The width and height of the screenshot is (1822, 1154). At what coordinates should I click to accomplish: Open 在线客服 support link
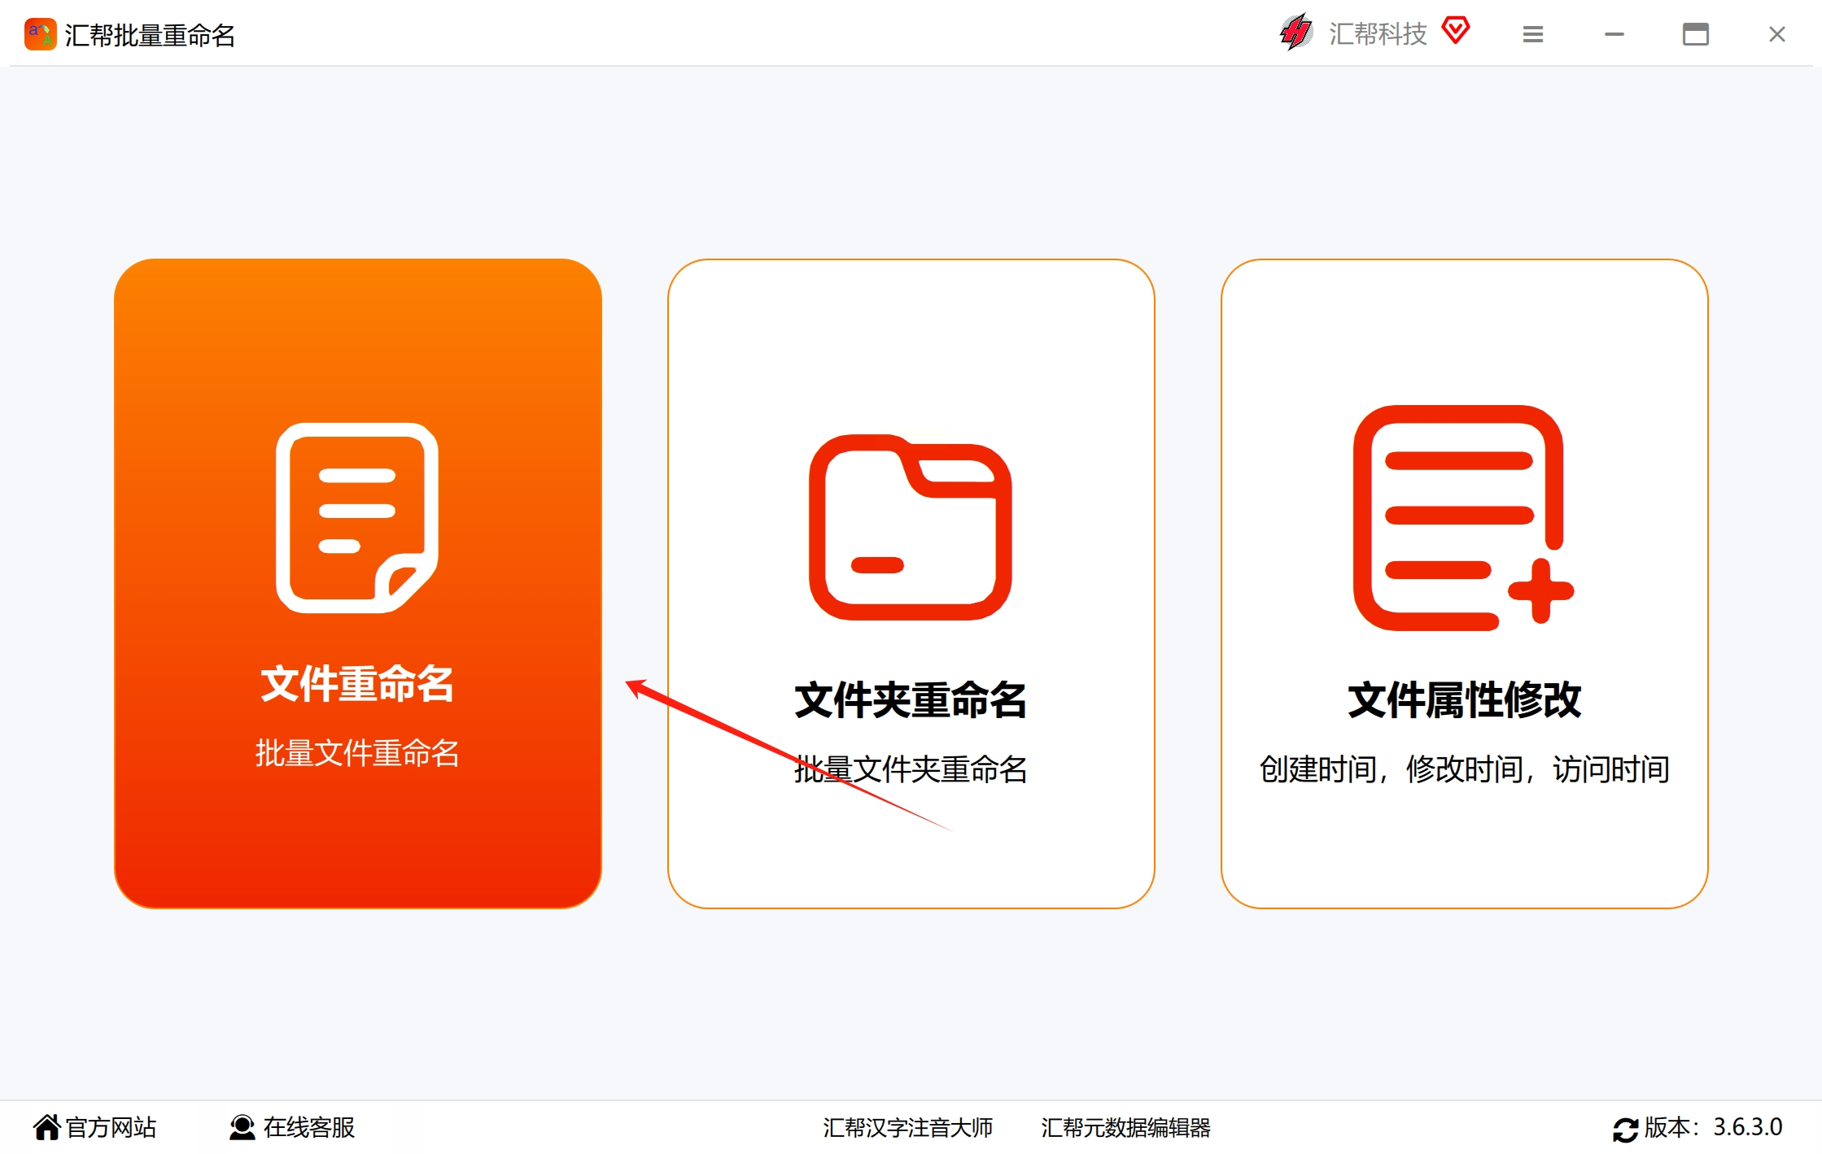309,1127
